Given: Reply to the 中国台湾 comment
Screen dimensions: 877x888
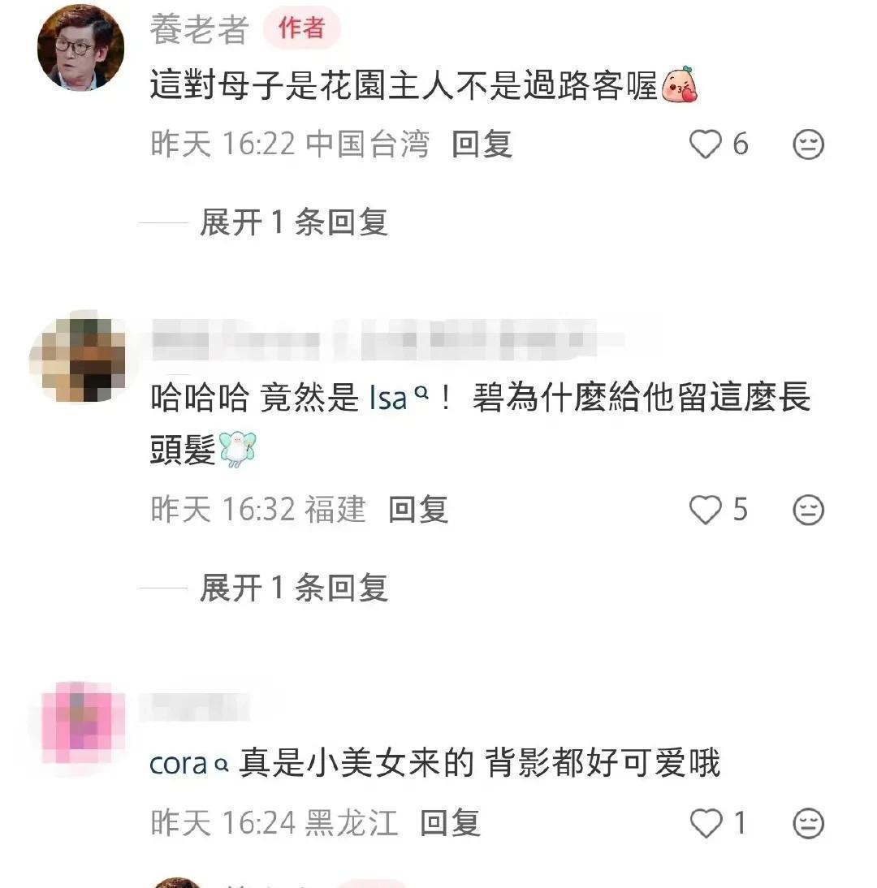Looking at the screenshot, I should click(482, 144).
